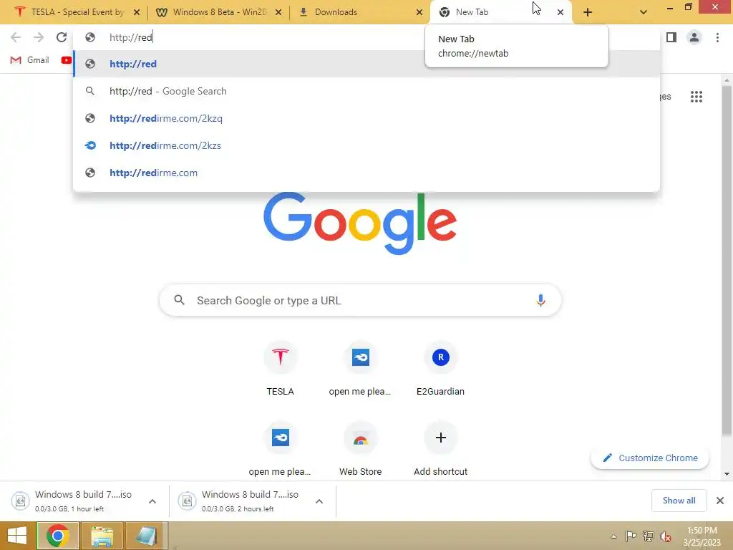Click the Customize Chrome button
Viewport: 733px width, 550px height.
[x=650, y=458]
